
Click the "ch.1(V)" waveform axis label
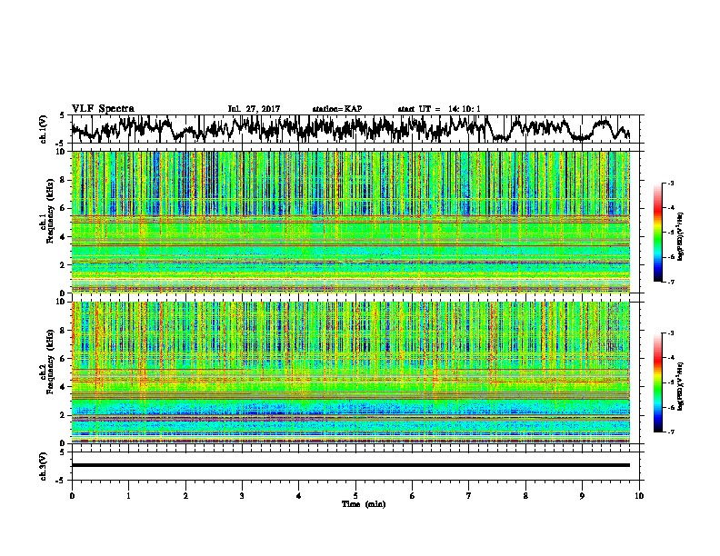[x=44, y=129]
